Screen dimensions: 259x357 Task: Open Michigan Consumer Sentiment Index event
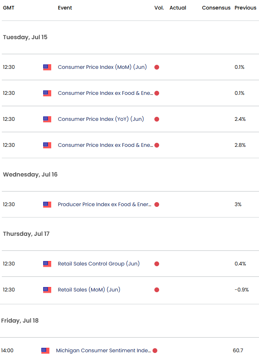click(103, 350)
